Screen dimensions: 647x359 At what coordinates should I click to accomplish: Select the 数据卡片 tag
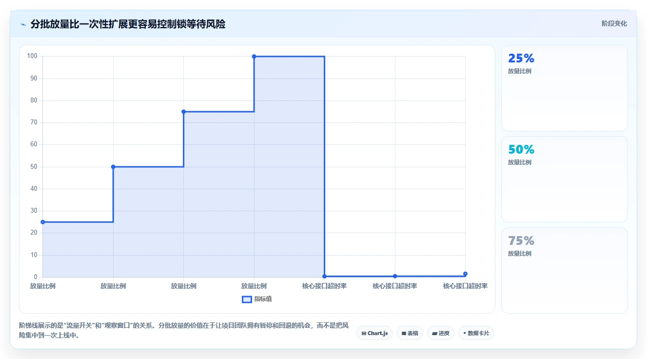click(476, 333)
